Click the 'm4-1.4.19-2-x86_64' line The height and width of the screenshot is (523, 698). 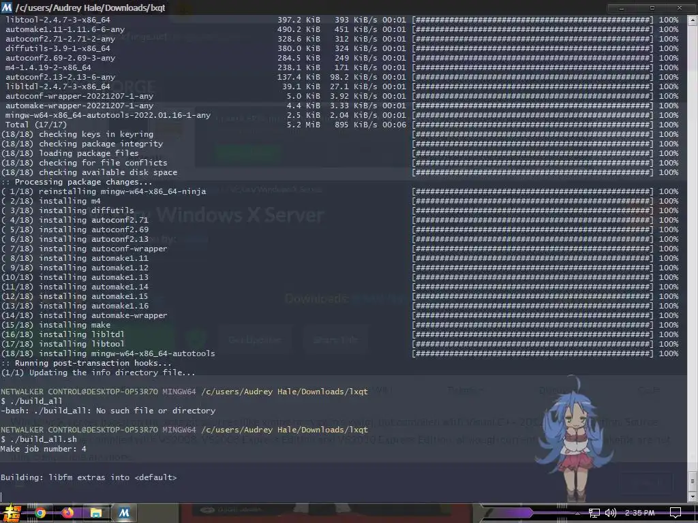click(48, 67)
